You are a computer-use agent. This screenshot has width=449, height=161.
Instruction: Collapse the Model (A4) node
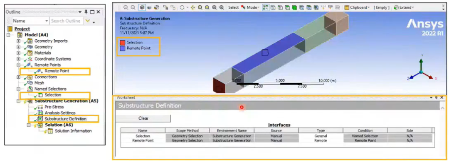point(8,35)
